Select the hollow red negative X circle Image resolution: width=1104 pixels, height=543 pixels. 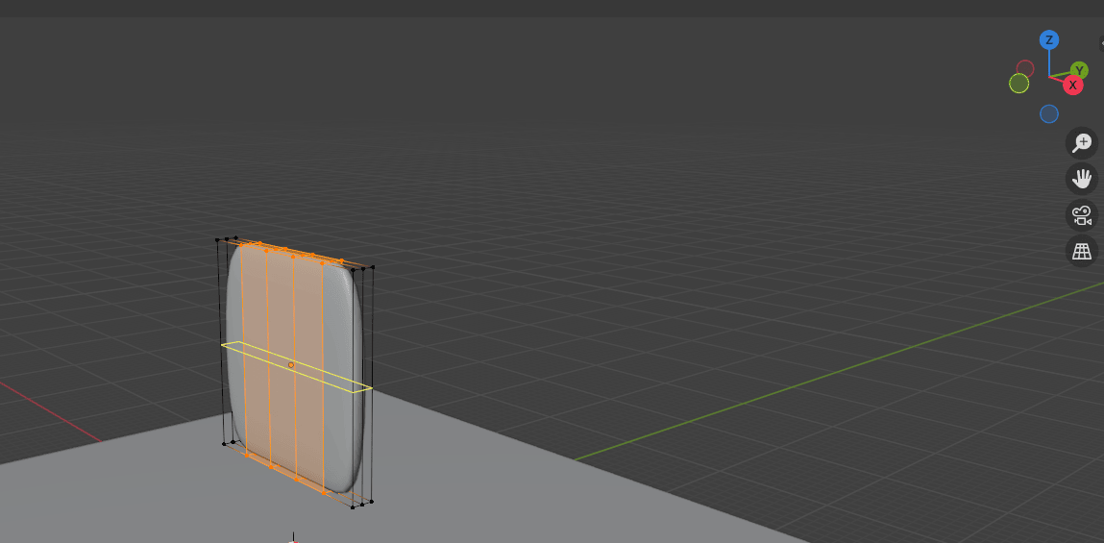(1025, 68)
